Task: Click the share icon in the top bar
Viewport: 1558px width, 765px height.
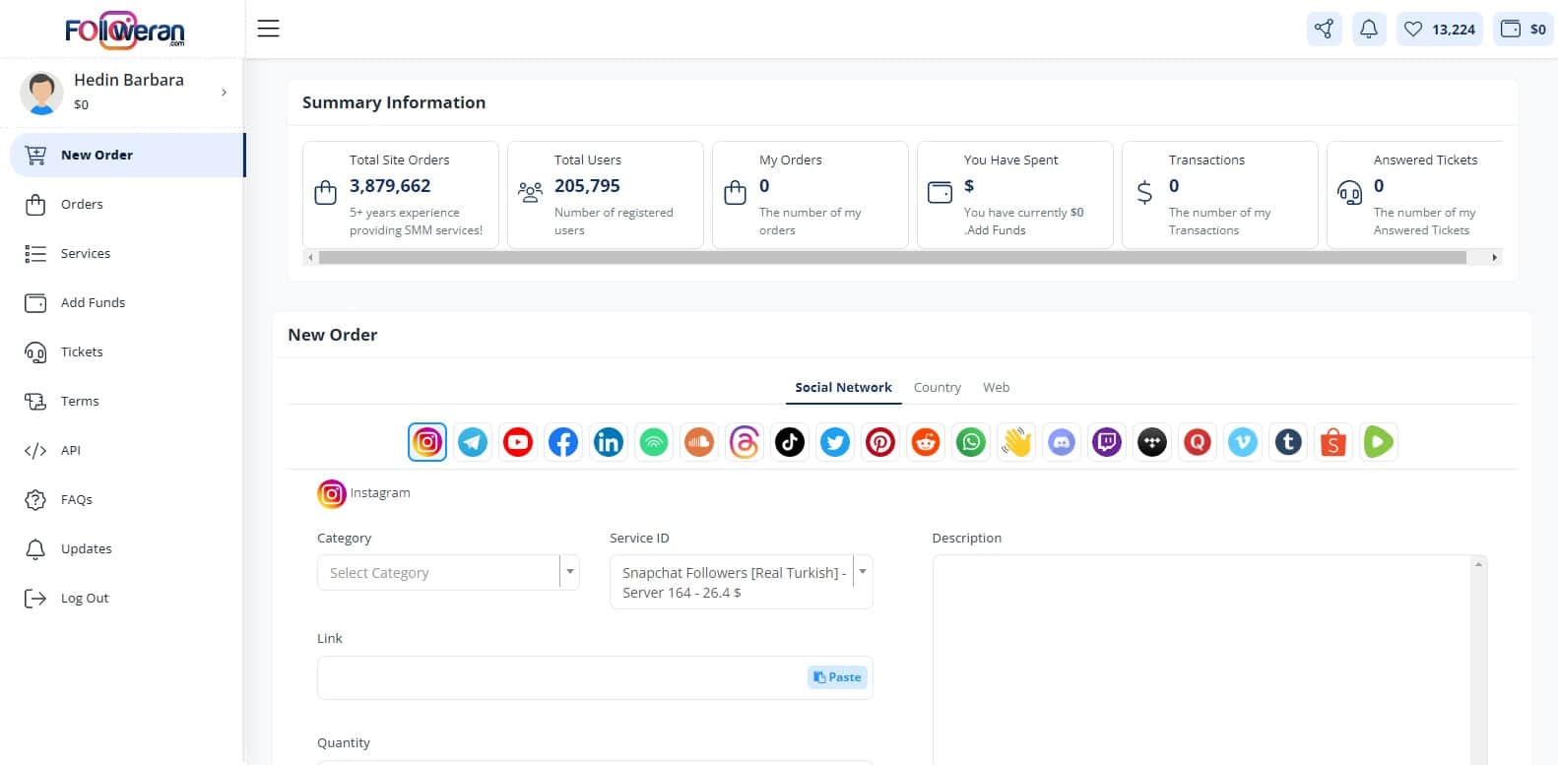Action: tap(1324, 30)
